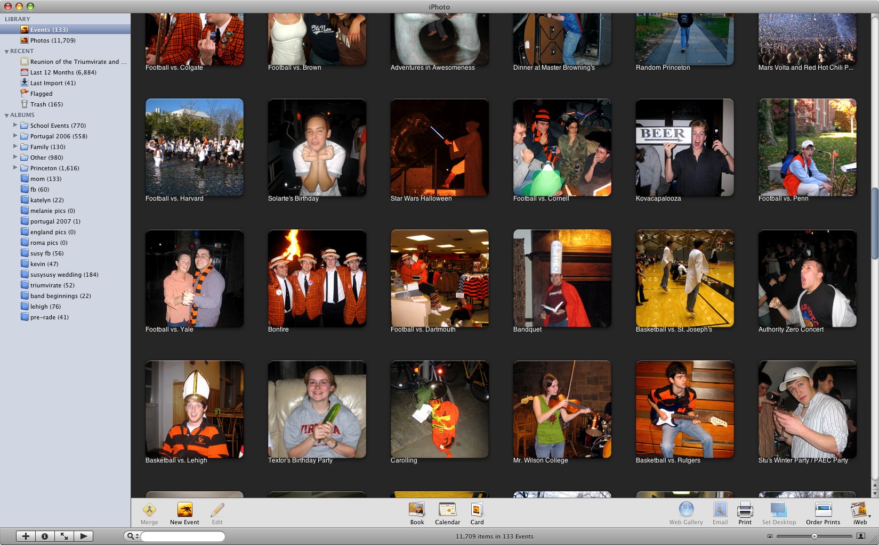Select the katelyn (22) album
Screen dimensions: 879x545
65,200
